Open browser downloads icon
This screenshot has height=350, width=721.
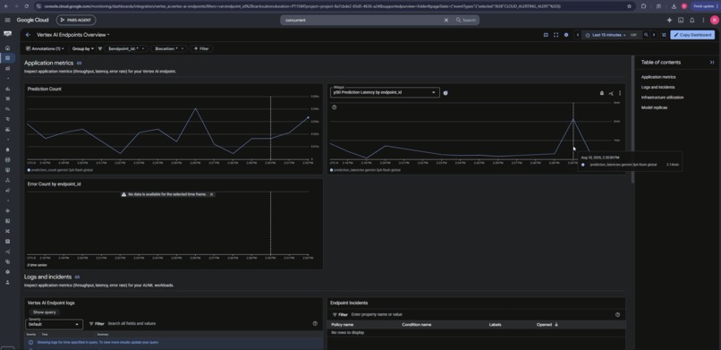[674, 6]
